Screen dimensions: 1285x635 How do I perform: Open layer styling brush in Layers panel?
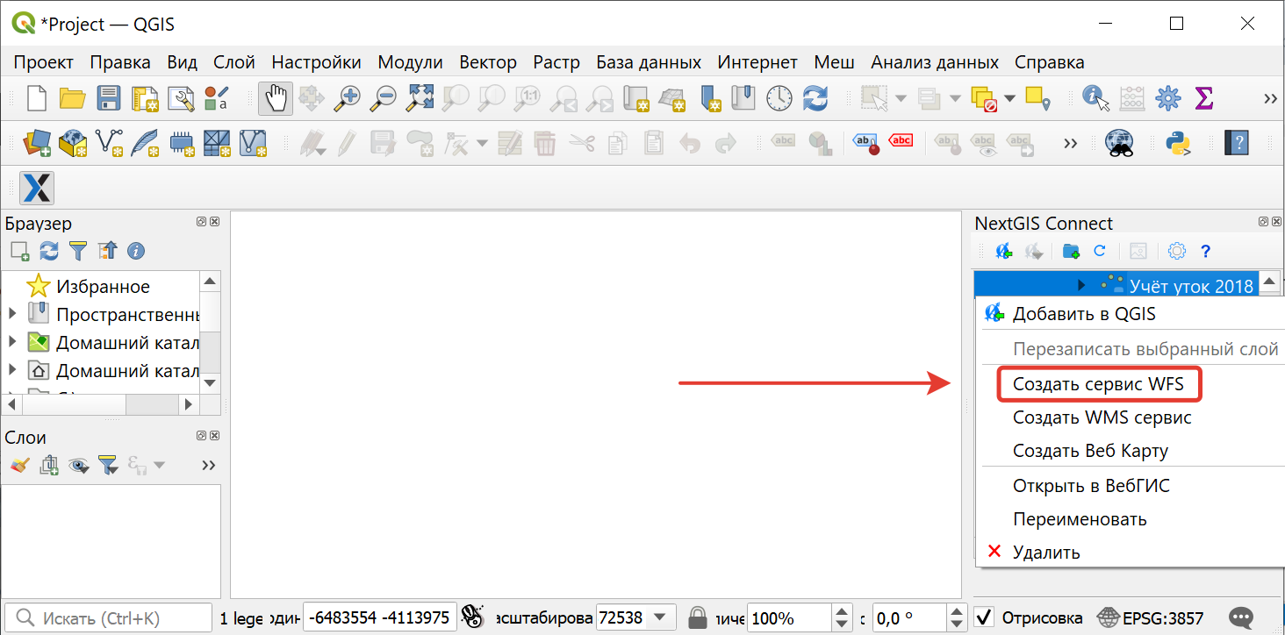[20, 465]
